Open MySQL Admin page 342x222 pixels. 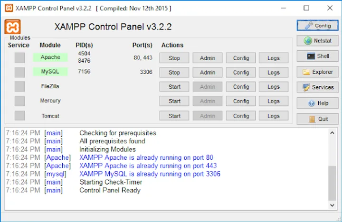208,72
